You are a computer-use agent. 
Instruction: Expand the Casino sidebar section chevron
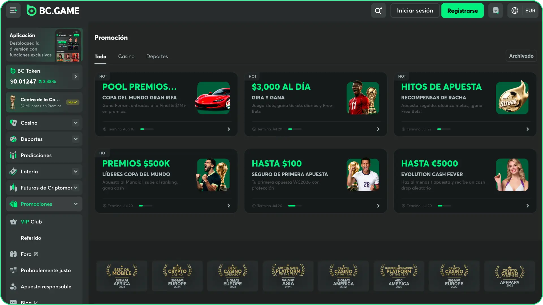tap(76, 123)
